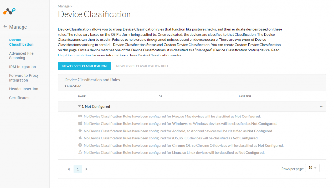Click the Manage breadcrumb link

click(63, 6)
